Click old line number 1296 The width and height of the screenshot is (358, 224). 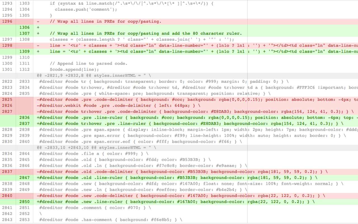click(7, 21)
